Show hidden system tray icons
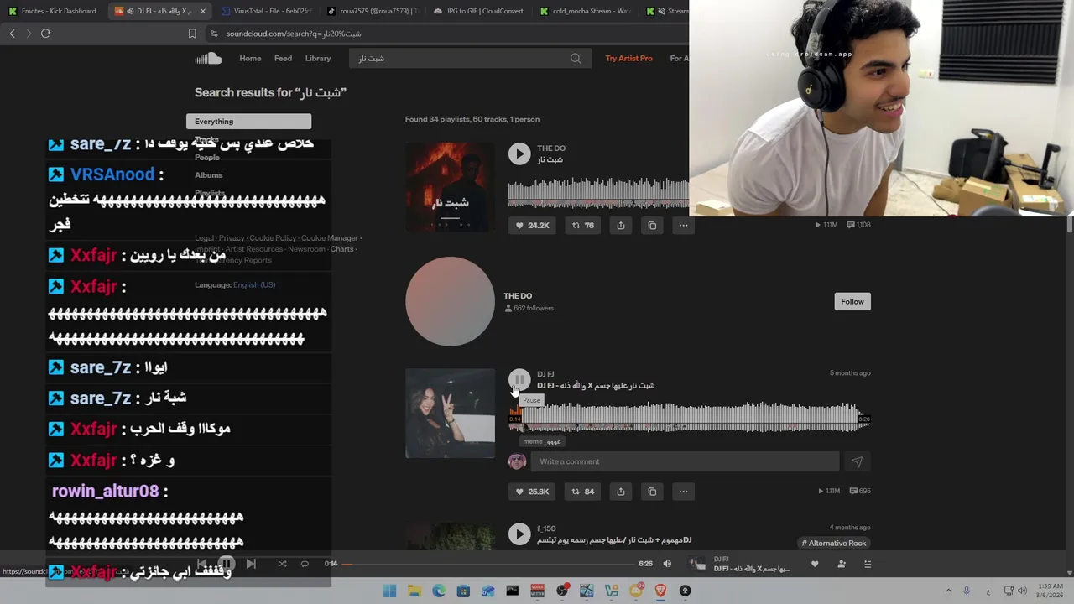The image size is (1074, 604). [x=948, y=591]
